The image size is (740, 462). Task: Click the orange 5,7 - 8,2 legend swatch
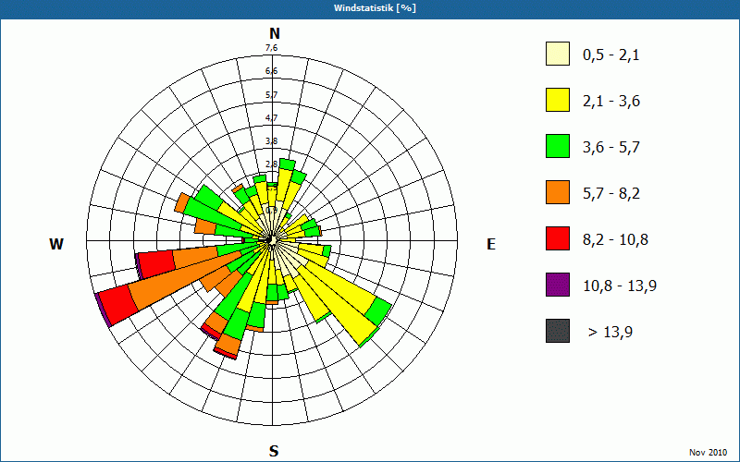pyautogui.click(x=558, y=192)
